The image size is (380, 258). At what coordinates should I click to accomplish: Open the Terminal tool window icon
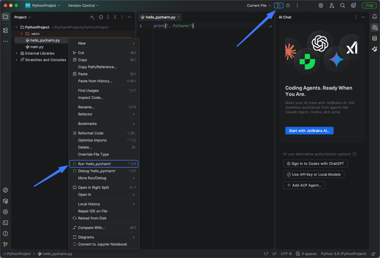click(5, 223)
